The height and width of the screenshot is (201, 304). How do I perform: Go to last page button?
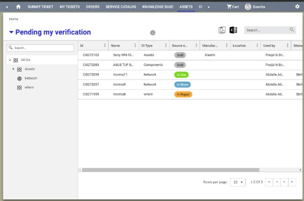coord(292,182)
